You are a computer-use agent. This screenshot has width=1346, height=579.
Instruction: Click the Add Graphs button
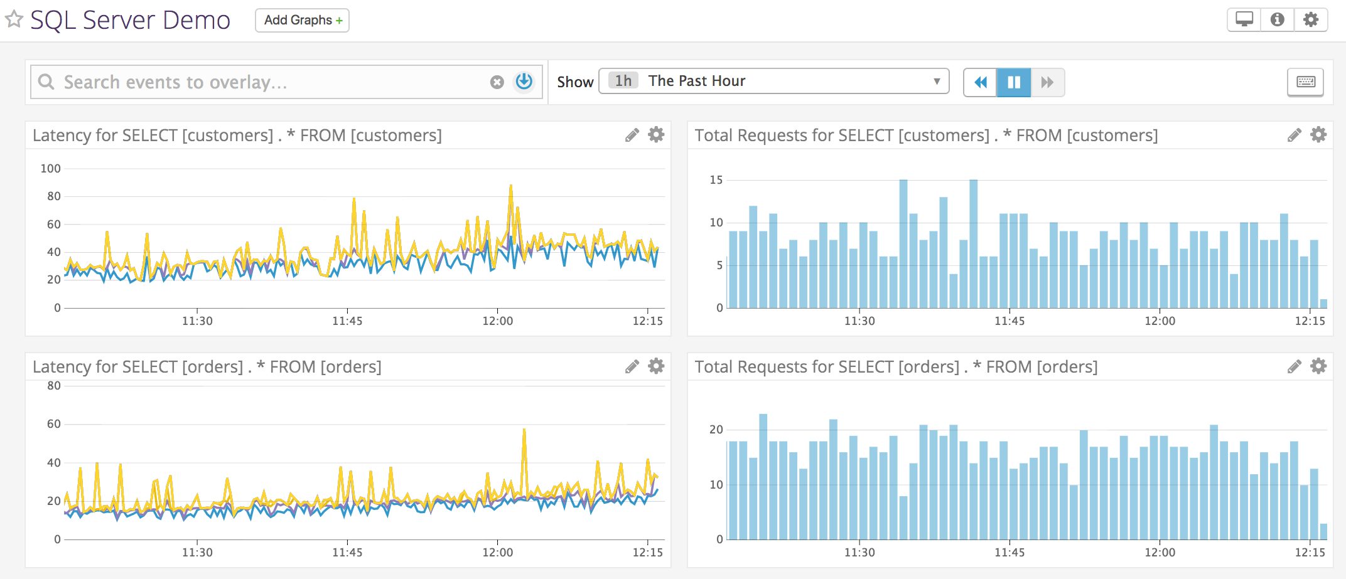tap(302, 20)
